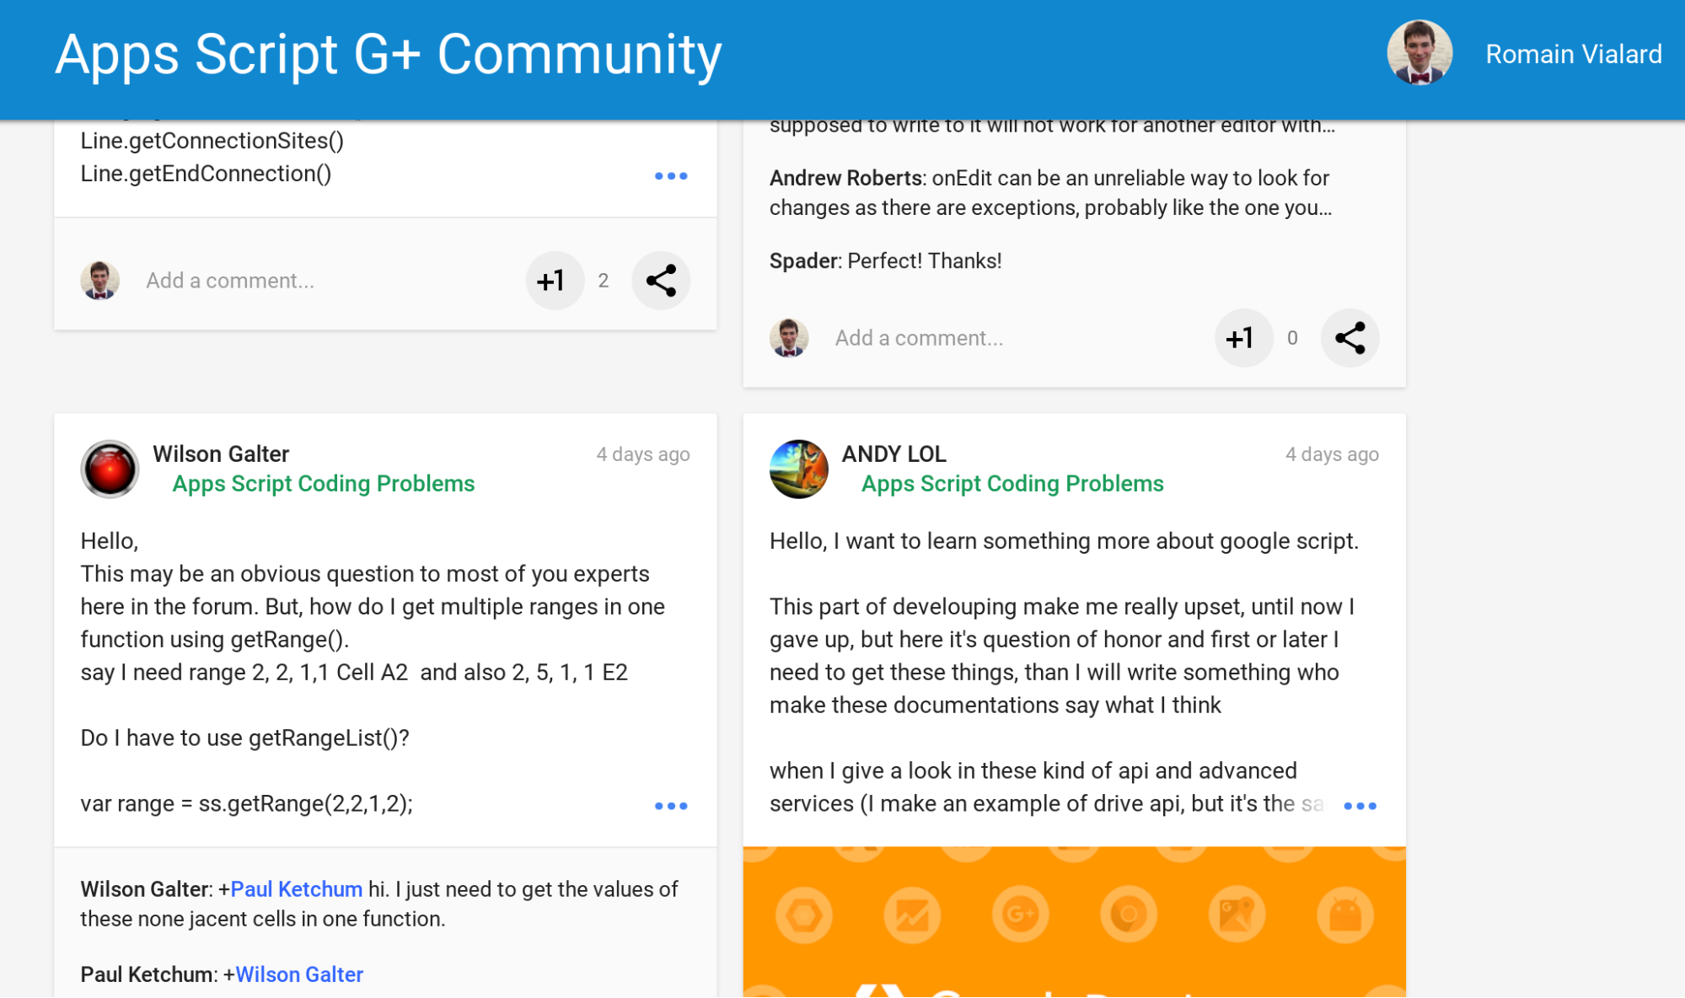Follow the +Wilson Galter mention link
The image size is (1685, 998).
(299, 974)
